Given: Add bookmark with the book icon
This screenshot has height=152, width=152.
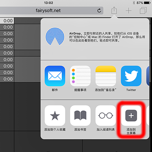Looking at the screenshot, I should coord(80,116).
